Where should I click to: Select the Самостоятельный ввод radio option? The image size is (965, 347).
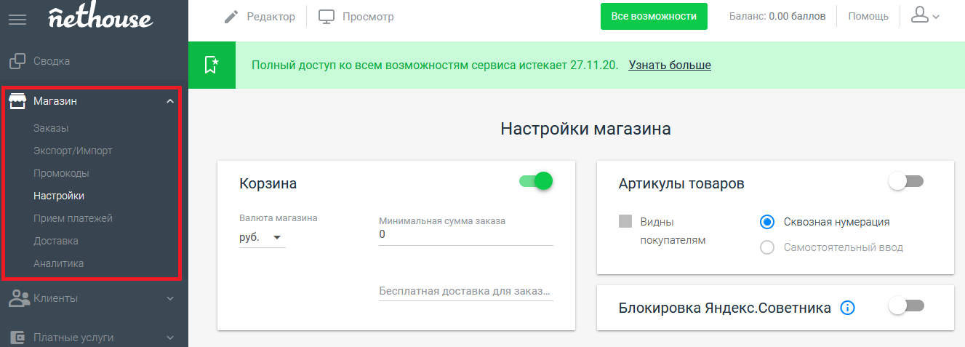pos(767,247)
